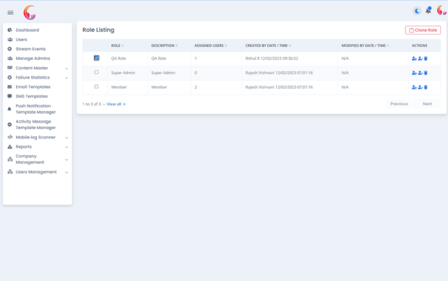Viewport: 448px width, 281px height.
Task: Click the Stream Events sidebar icon
Action: pos(9,49)
